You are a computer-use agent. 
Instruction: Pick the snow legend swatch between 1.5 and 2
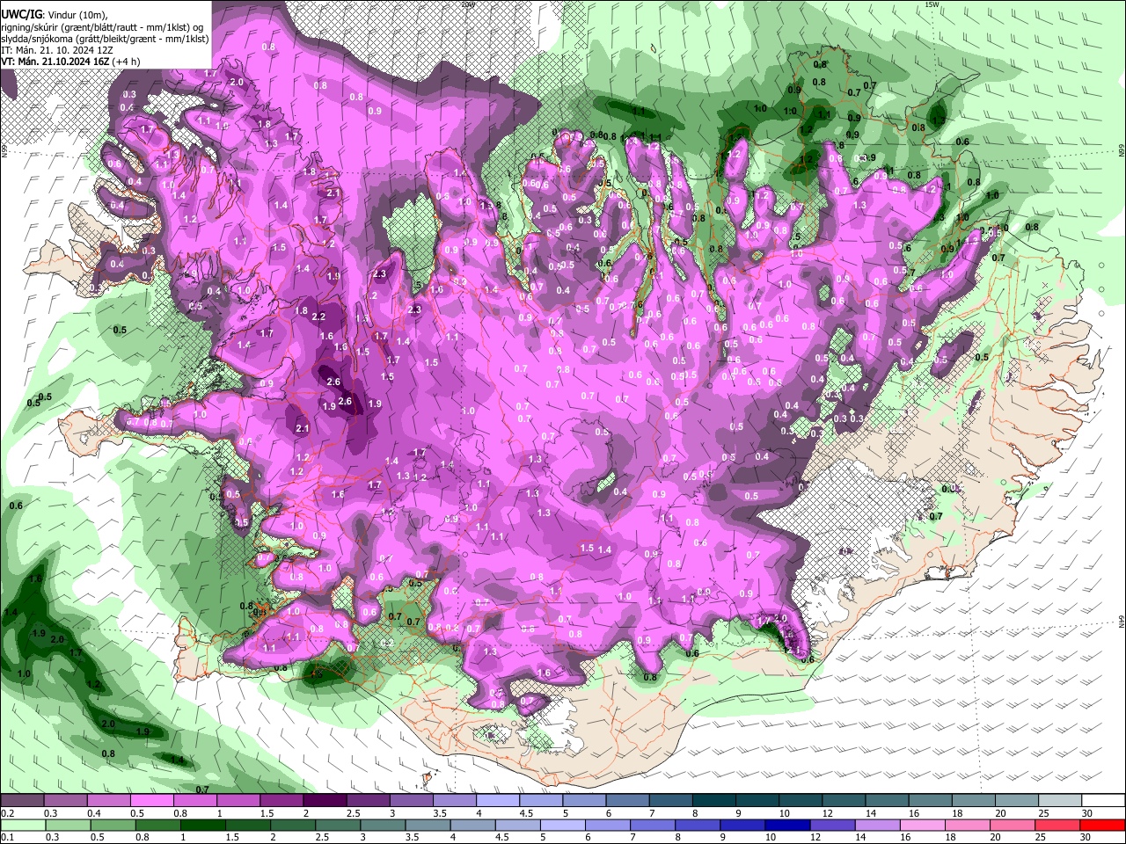pos(281,800)
